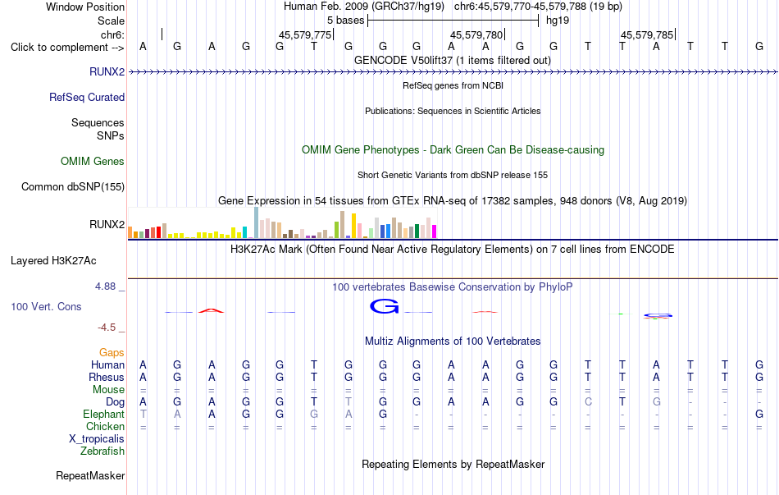Select the Chicken alignment row label
The width and height of the screenshot is (779, 495).
click(105, 426)
